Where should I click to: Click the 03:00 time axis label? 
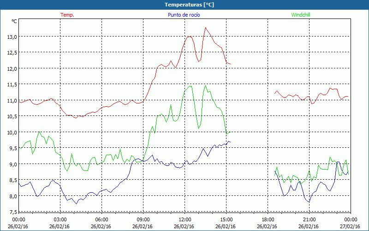tap(60, 220)
